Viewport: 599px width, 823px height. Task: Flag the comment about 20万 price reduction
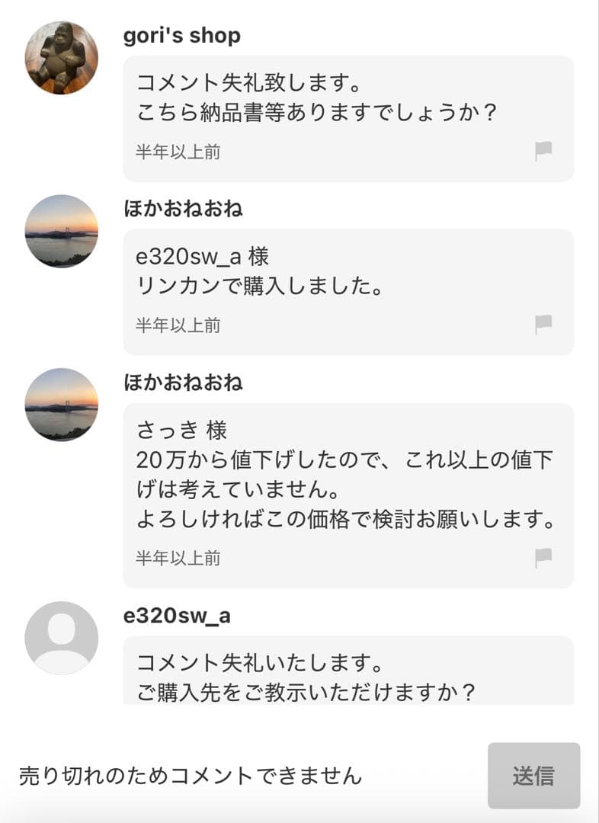point(543,558)
